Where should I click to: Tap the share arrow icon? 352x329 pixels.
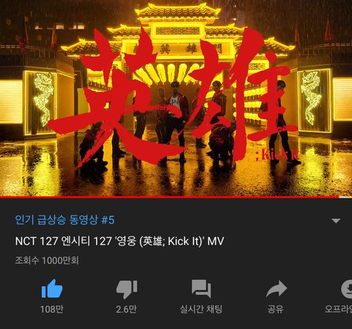[x=276, y=289]
